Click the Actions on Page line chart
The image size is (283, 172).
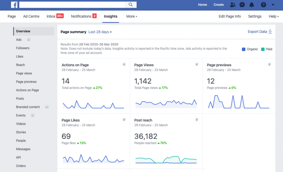tap(94, 104)
